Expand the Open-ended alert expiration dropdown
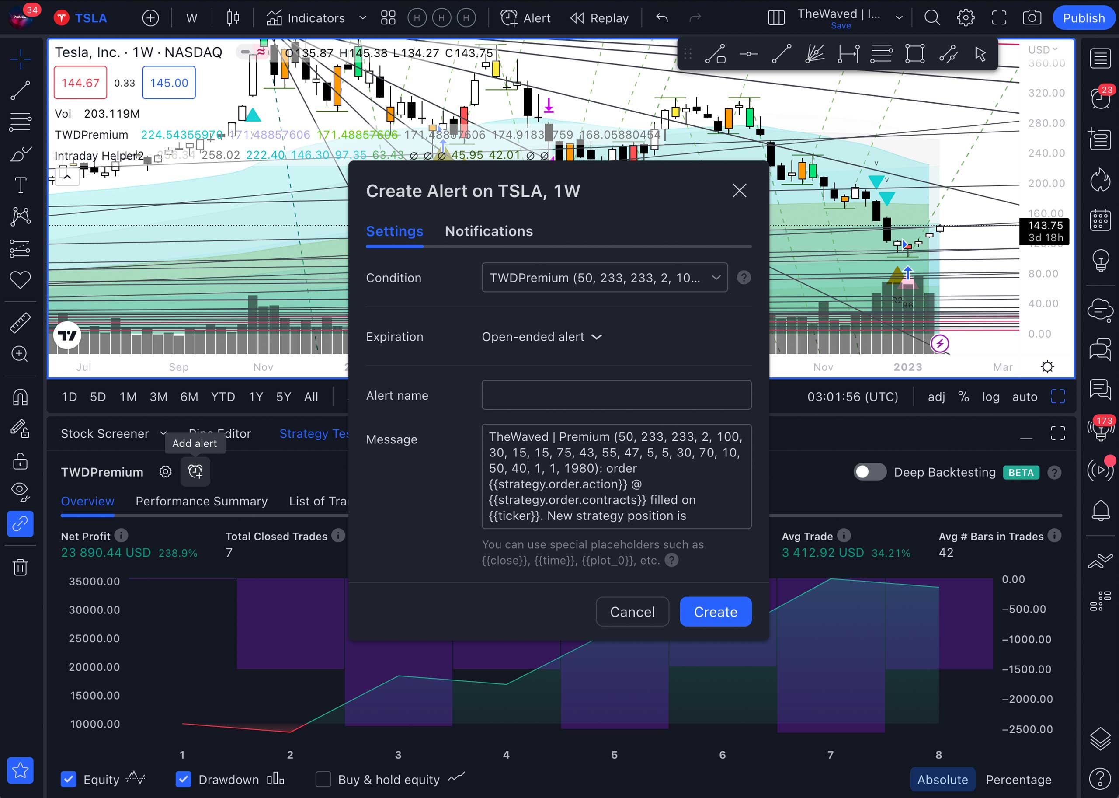The height and width of the screenshot is (798, 1119). (542, 337)
